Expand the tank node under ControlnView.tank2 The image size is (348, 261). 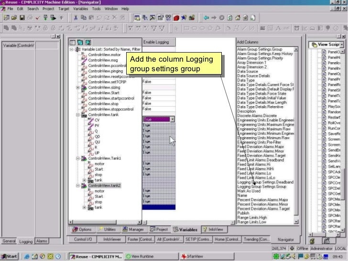tap(84, 207)
